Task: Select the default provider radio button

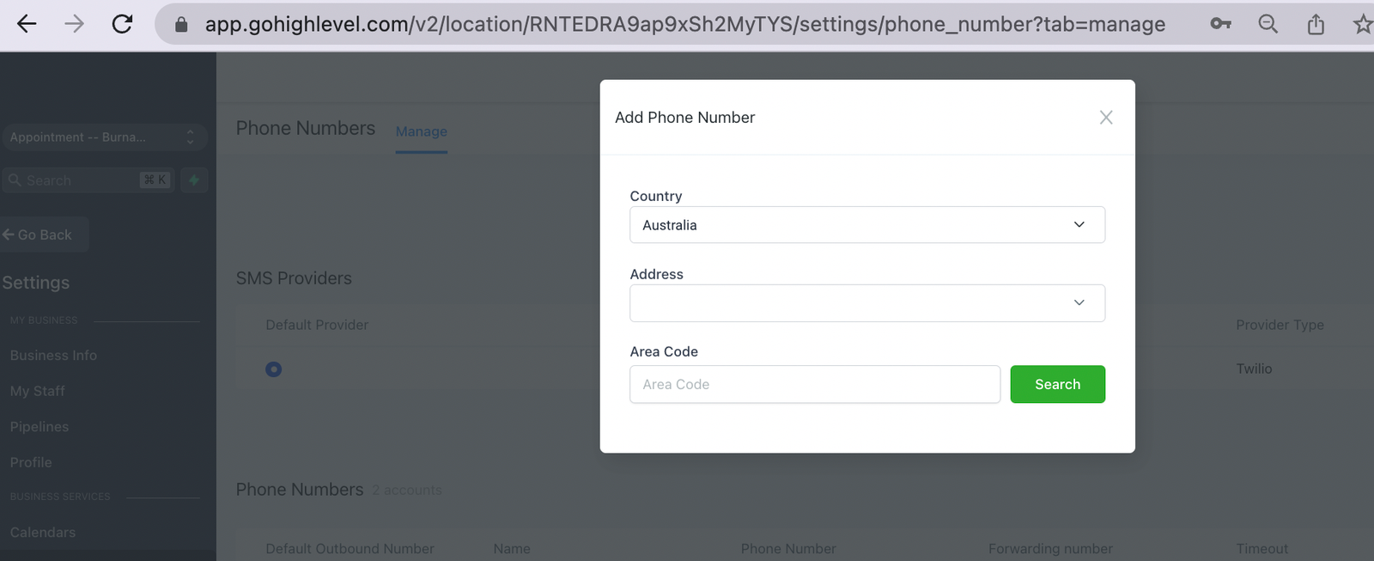Action: pos(273,369)
